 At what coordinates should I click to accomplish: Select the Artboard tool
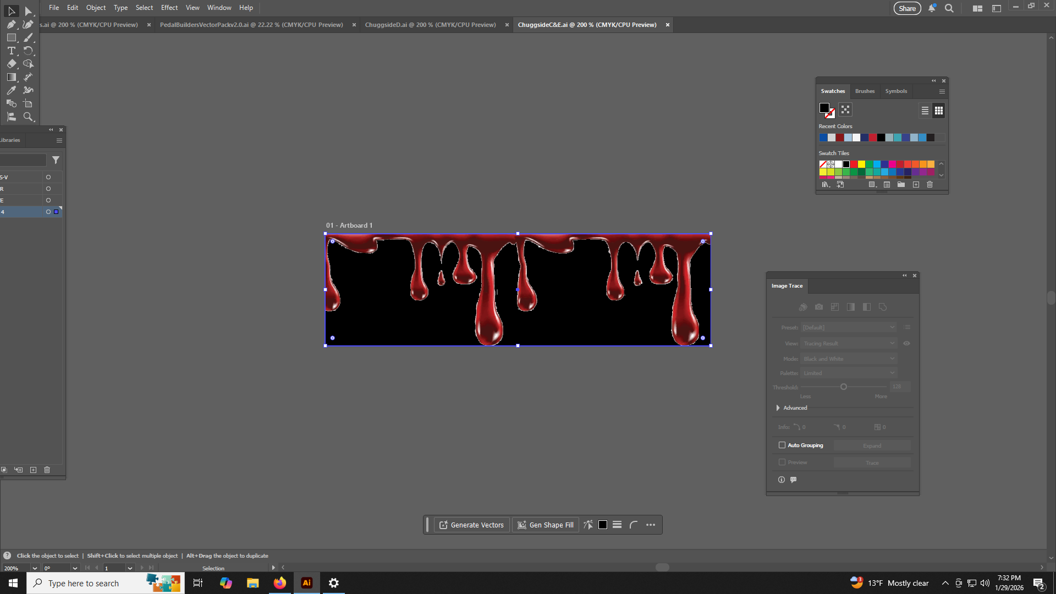coord(28,103)
